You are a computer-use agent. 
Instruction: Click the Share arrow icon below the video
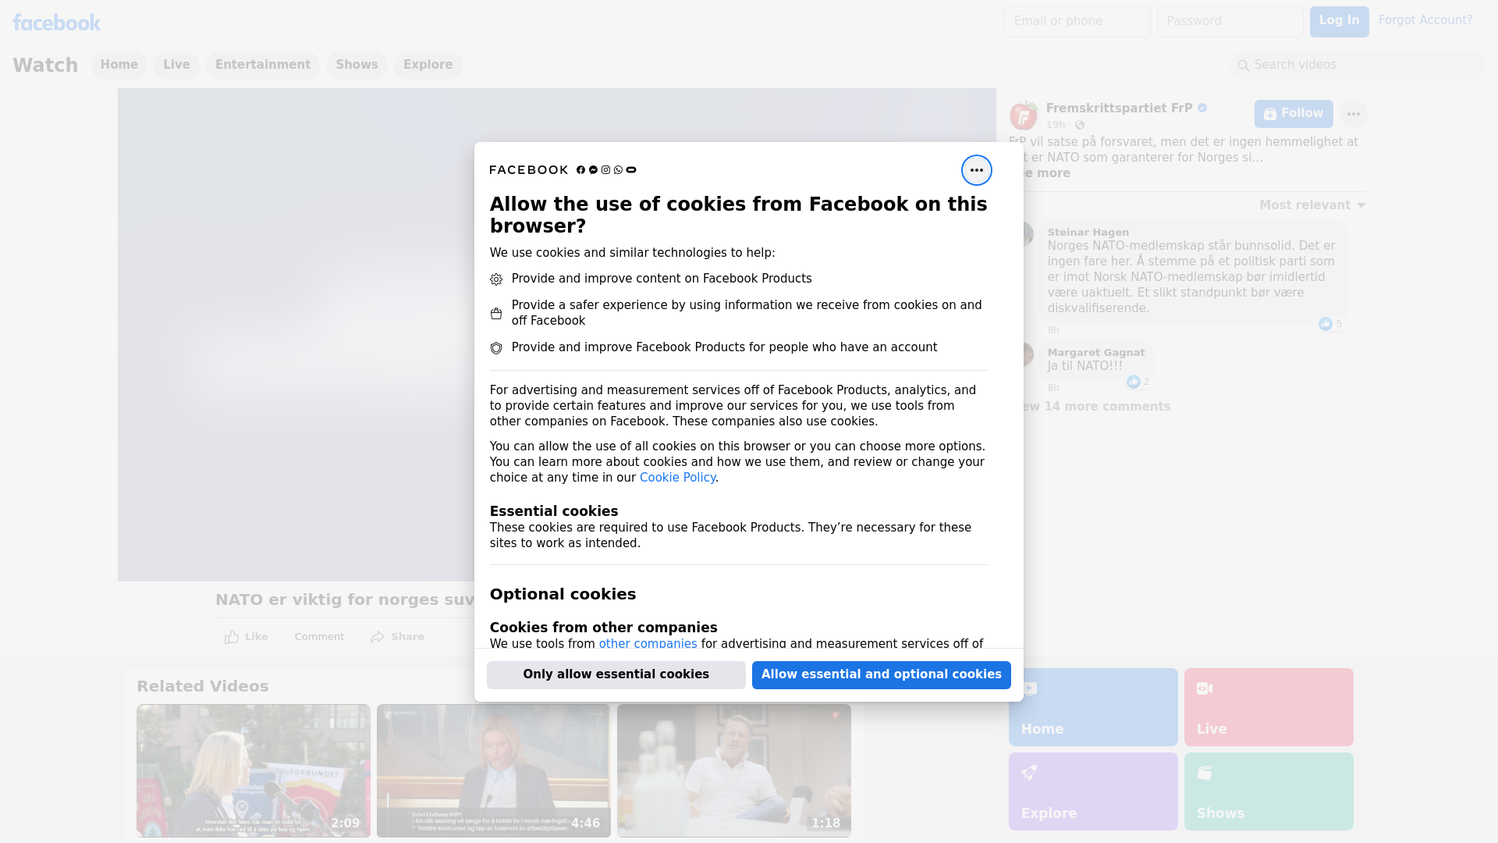pyautogui.click(x=378, y=637)
